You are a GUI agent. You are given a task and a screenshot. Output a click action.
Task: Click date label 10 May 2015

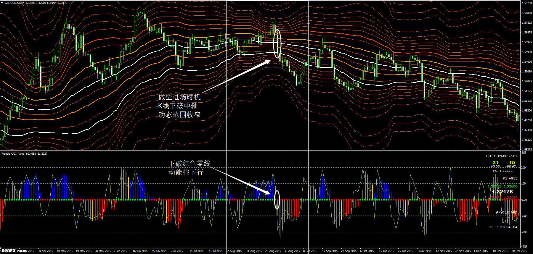click(x=65, y=251)
